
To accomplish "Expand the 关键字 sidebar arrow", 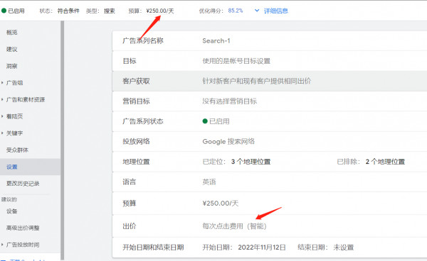I will click(x=2, y=133).
